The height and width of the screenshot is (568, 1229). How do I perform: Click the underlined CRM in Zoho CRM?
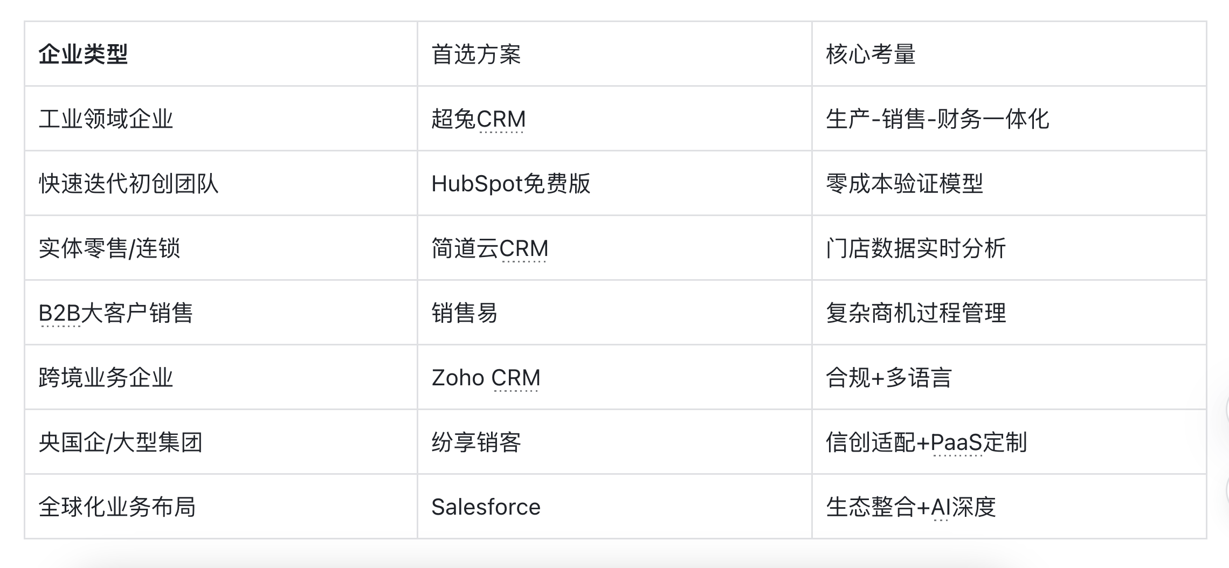pyautogui.click(x=516, y=378)
